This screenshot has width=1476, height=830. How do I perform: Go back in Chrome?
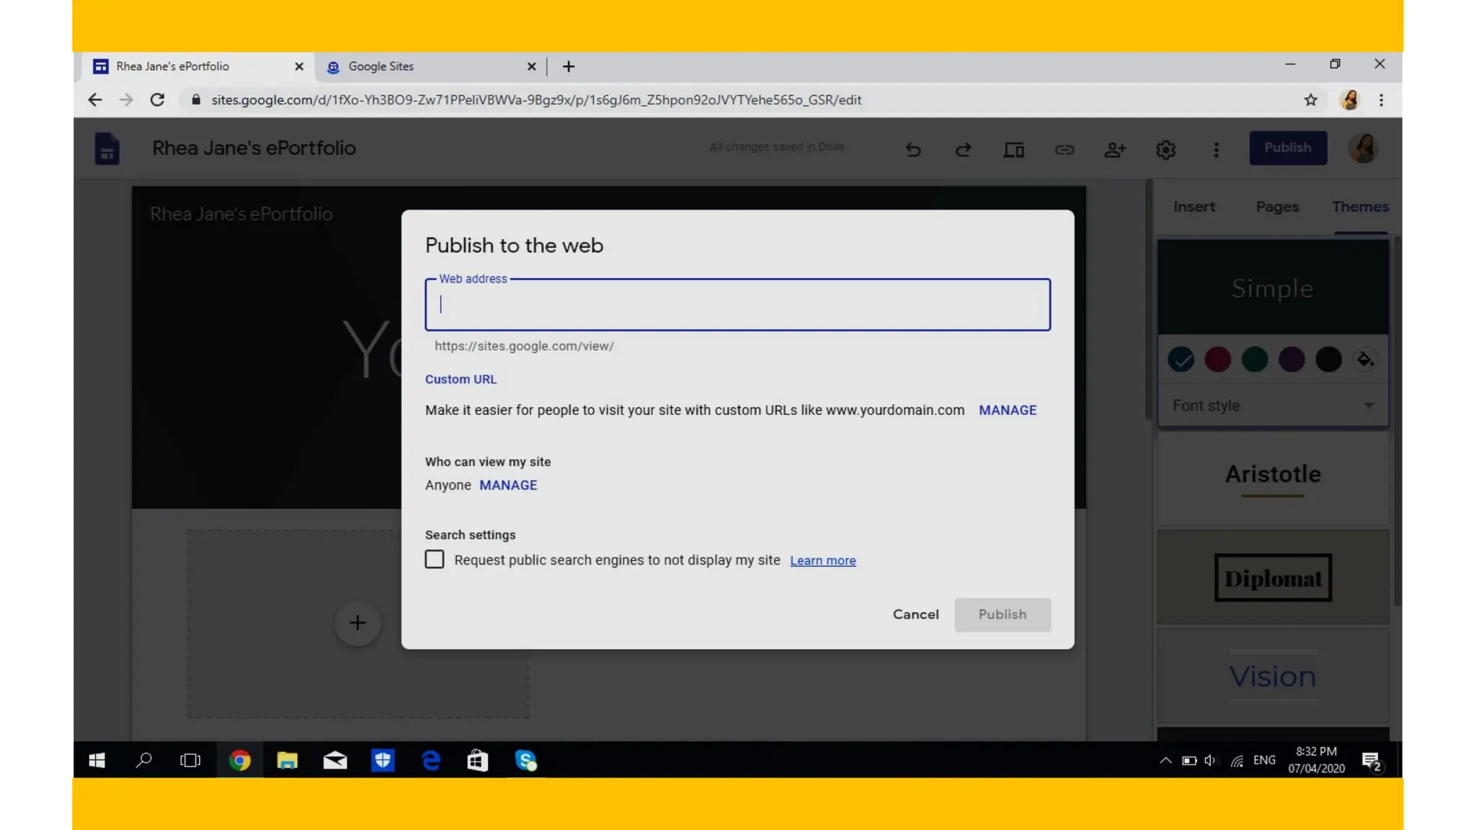click(x=94, y=100)
